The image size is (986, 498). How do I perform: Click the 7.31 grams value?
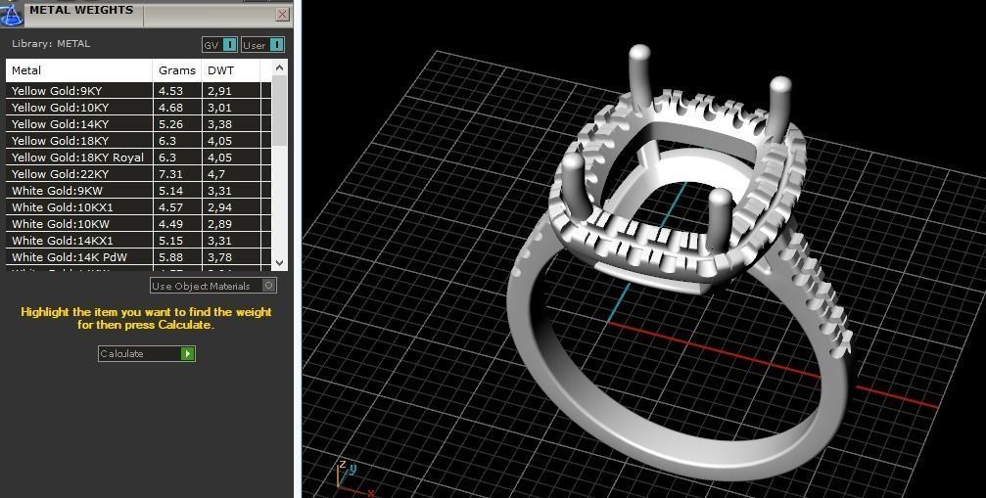(171, 174)
